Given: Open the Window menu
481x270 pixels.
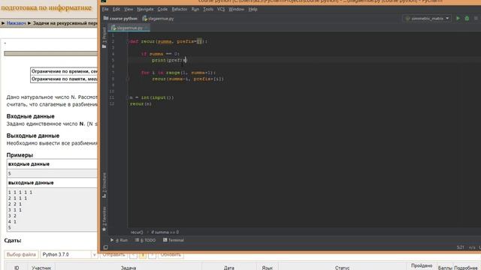Looking at the screenshot, I should pyautogui.click(x=236, y=9).
